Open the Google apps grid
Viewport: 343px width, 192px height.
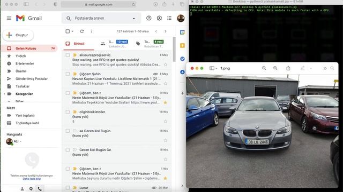169,18
